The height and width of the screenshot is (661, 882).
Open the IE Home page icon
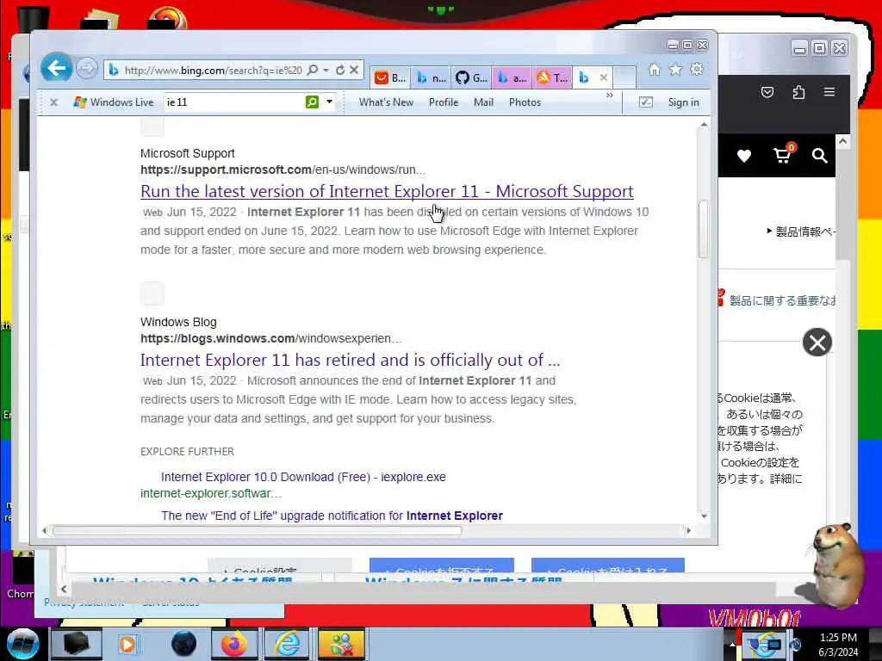[655, 69]
